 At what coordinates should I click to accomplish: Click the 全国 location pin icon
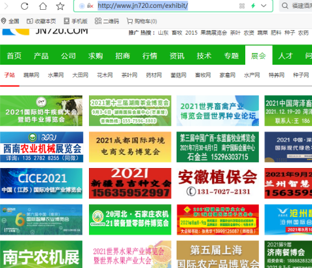(x=3, y=21)
